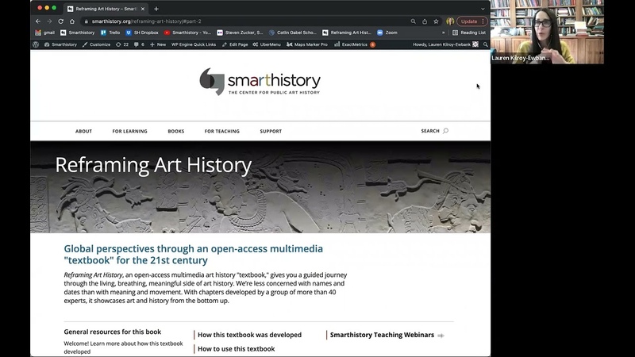Open Howdy, Lauren Kilroy-Ewbank account menu
This screenshot has height=357, width=635.
445,44
